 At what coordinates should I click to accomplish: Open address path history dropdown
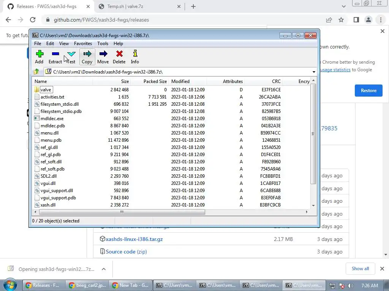[x=314, y=72]
